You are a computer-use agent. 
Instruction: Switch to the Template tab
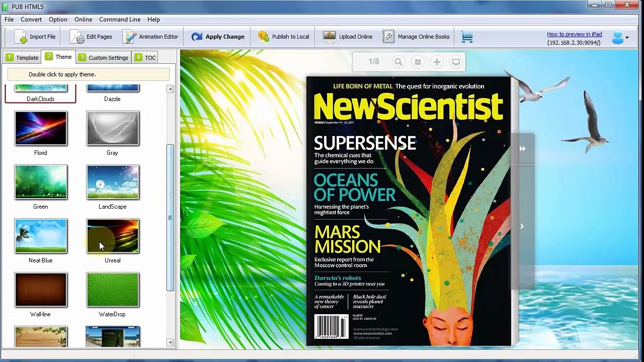pos(22,57)
